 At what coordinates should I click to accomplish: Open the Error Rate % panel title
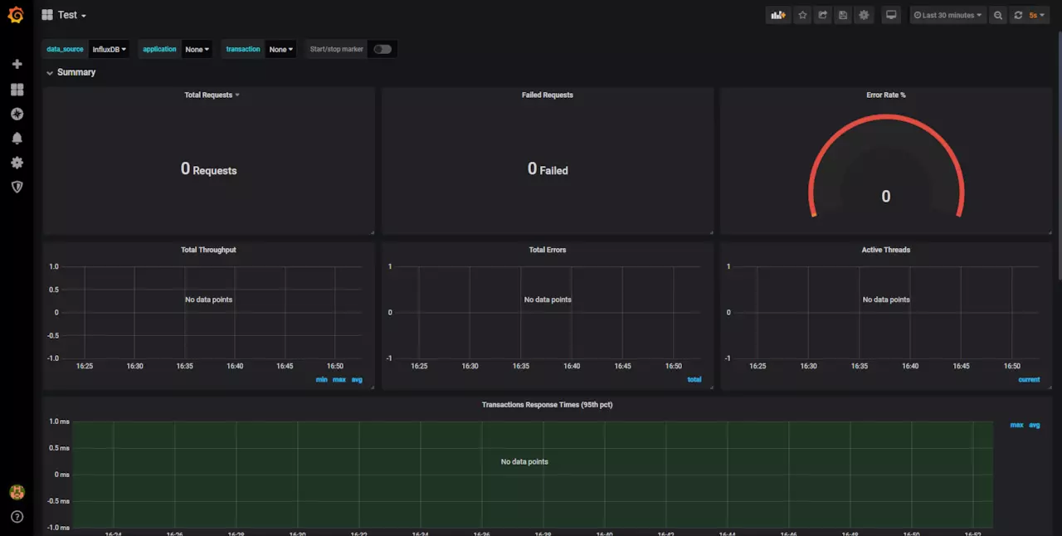[x=886, y=95]
